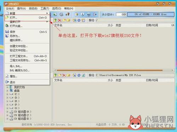Viewport: 177px width, 132px height.
Task: Expand the last CD 驱动器 tree node
Action: 7,119
